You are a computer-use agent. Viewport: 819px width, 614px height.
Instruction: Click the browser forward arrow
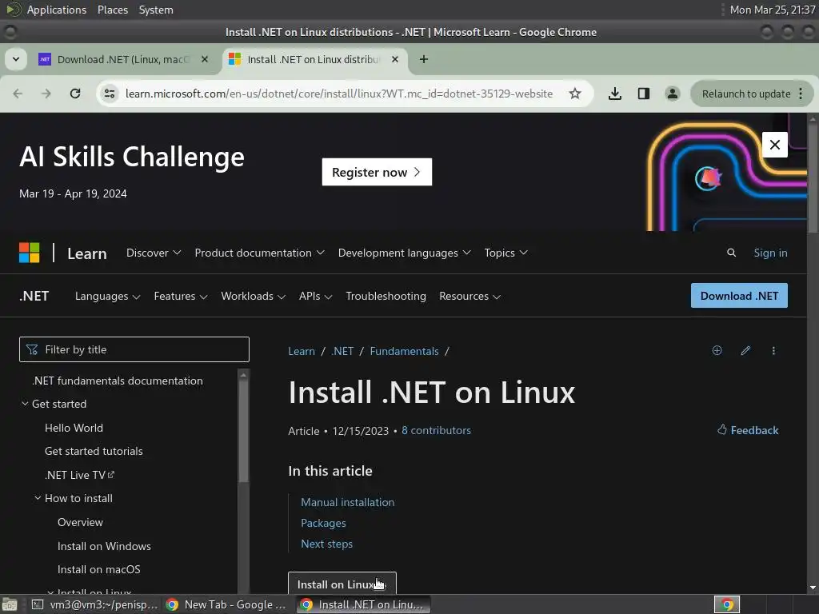(x=46, y=94)
